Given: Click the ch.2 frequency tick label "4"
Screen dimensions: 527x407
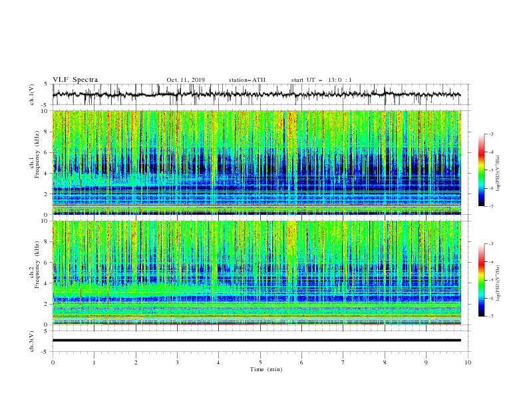Looking at the screenshot, I should coord(47,283).
